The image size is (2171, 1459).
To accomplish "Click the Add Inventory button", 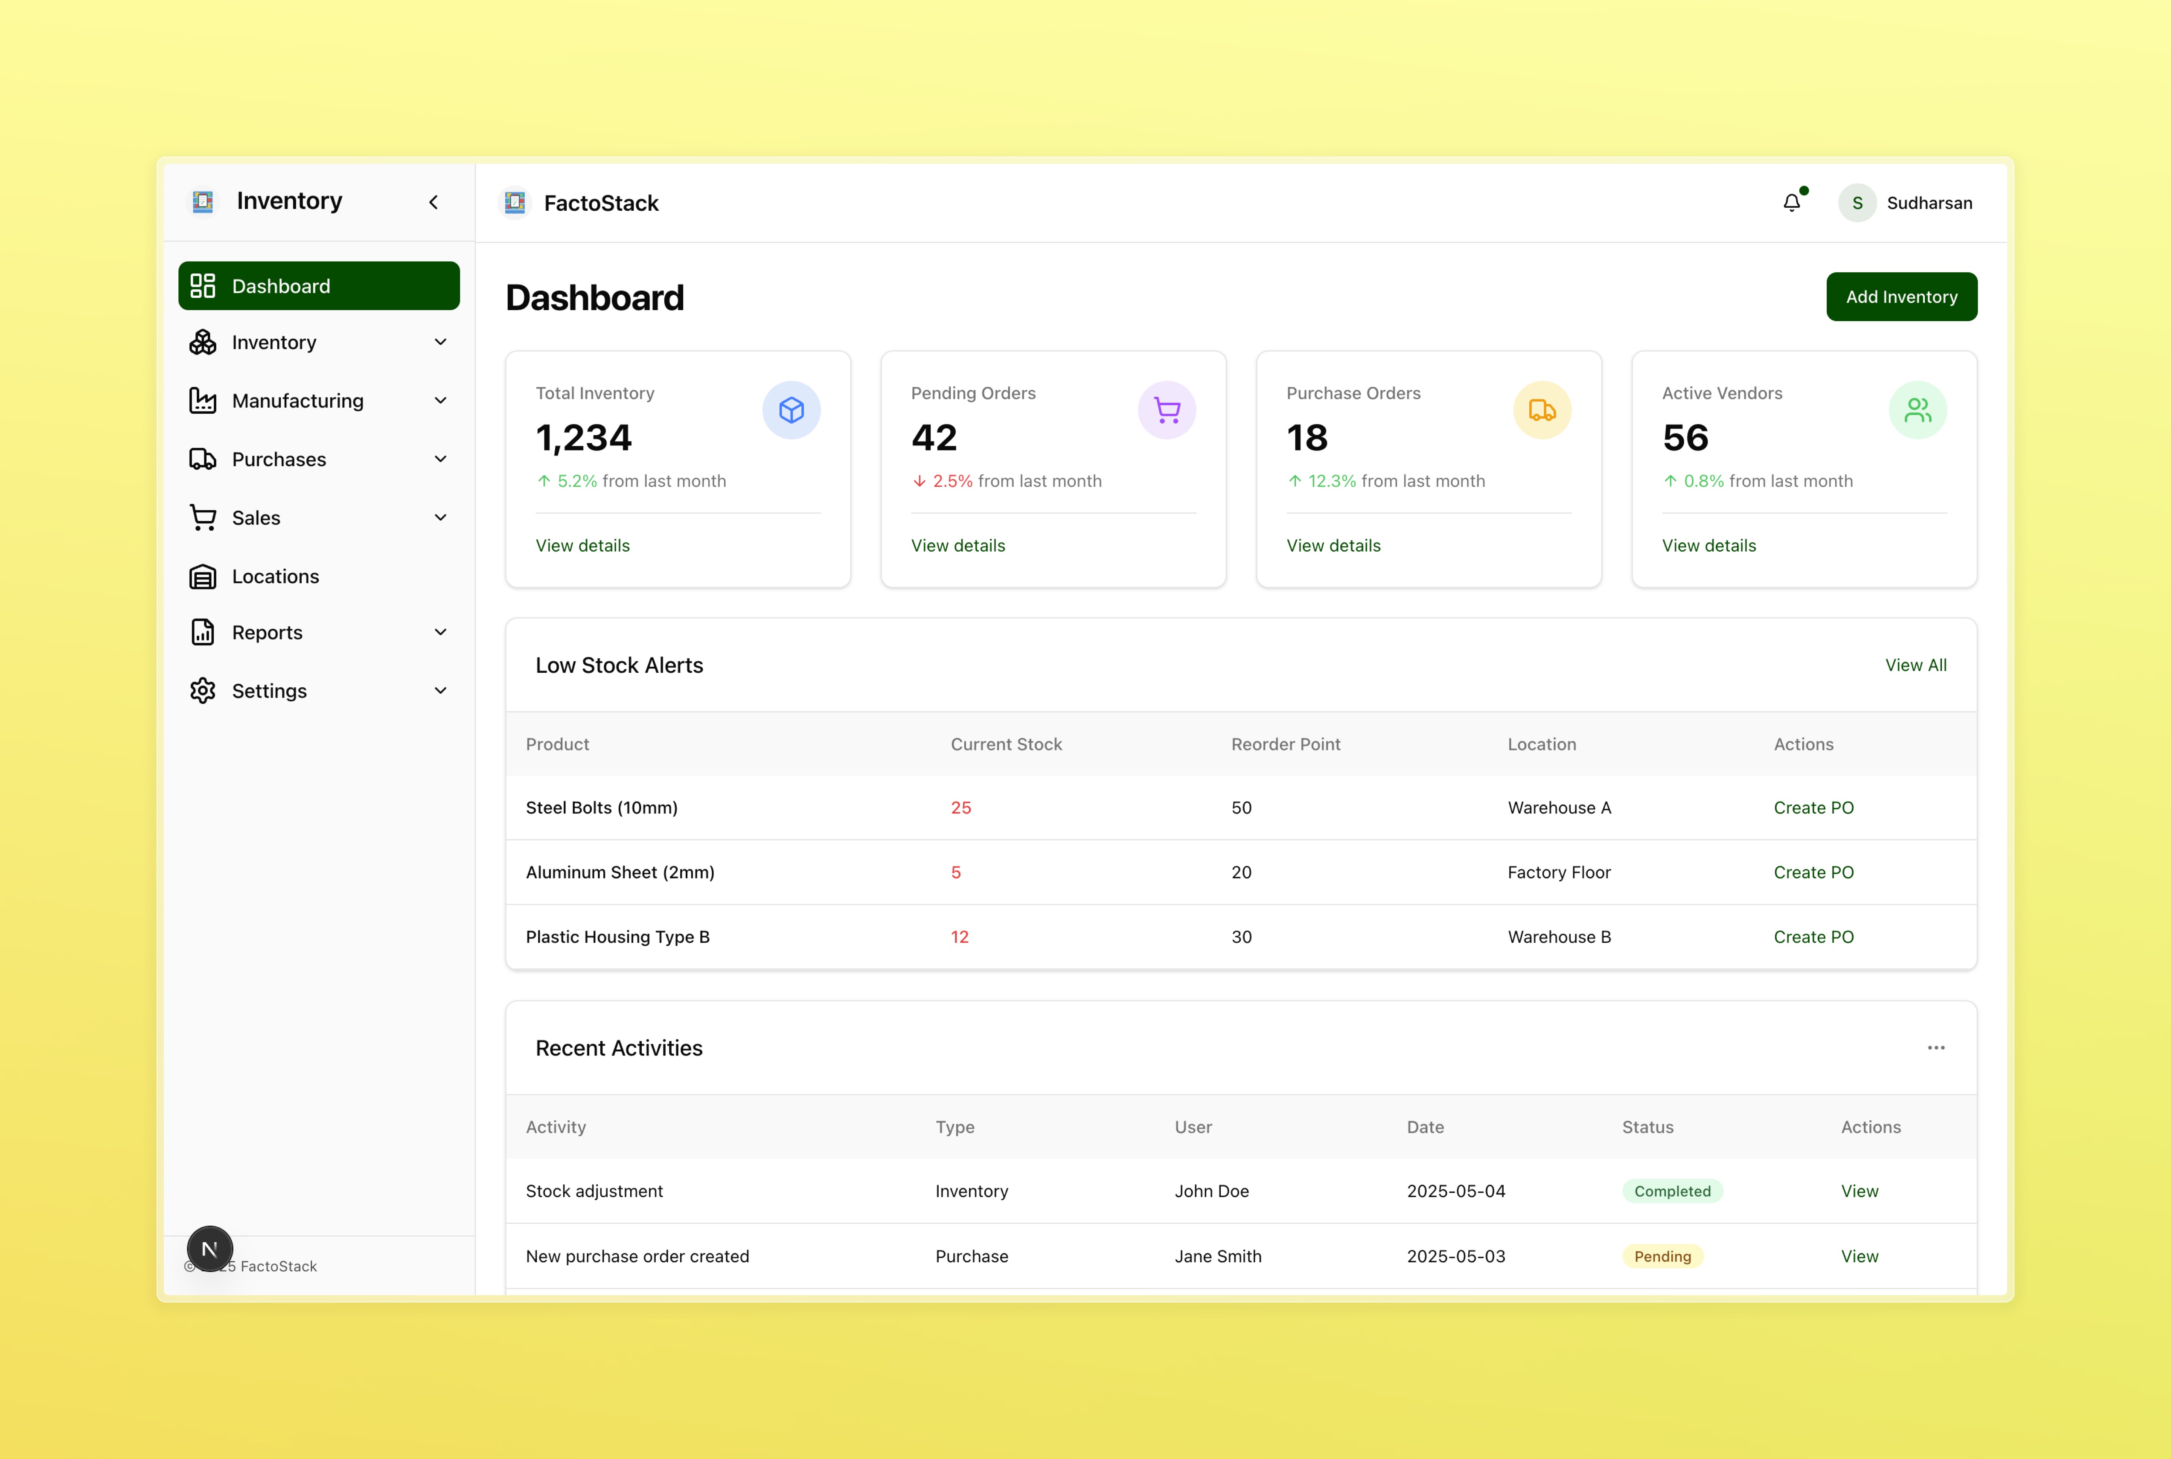I will point(1901,297).
